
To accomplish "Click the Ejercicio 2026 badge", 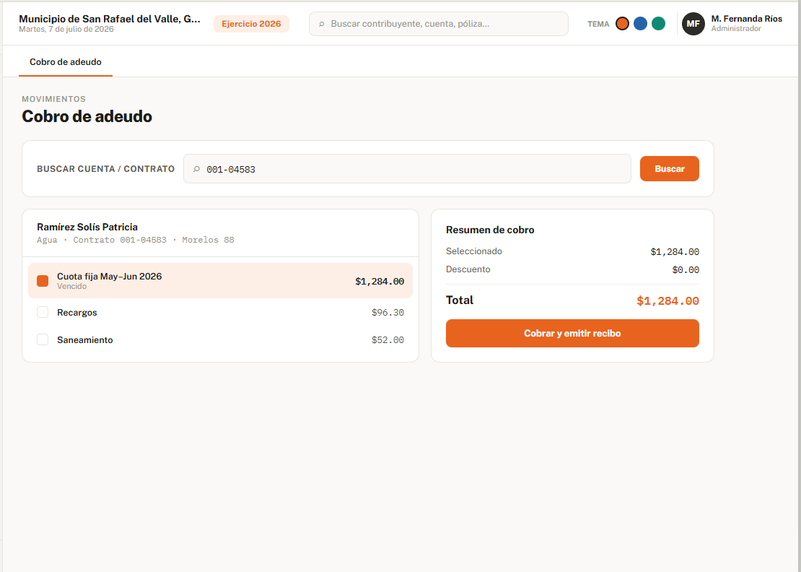I will coord(251,24).
